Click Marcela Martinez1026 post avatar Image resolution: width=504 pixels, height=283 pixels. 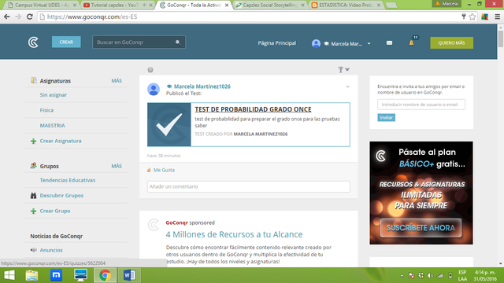tap(154, 89)
